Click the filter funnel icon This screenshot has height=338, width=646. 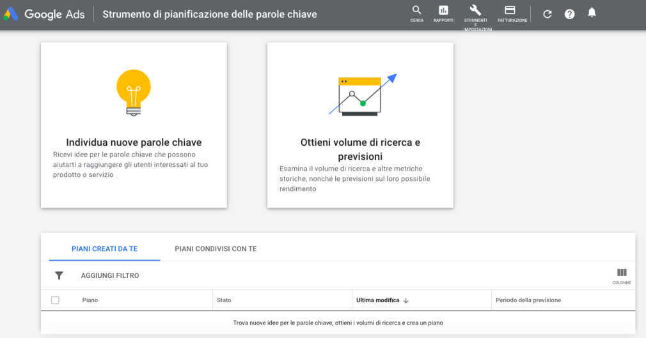[59, 275]
